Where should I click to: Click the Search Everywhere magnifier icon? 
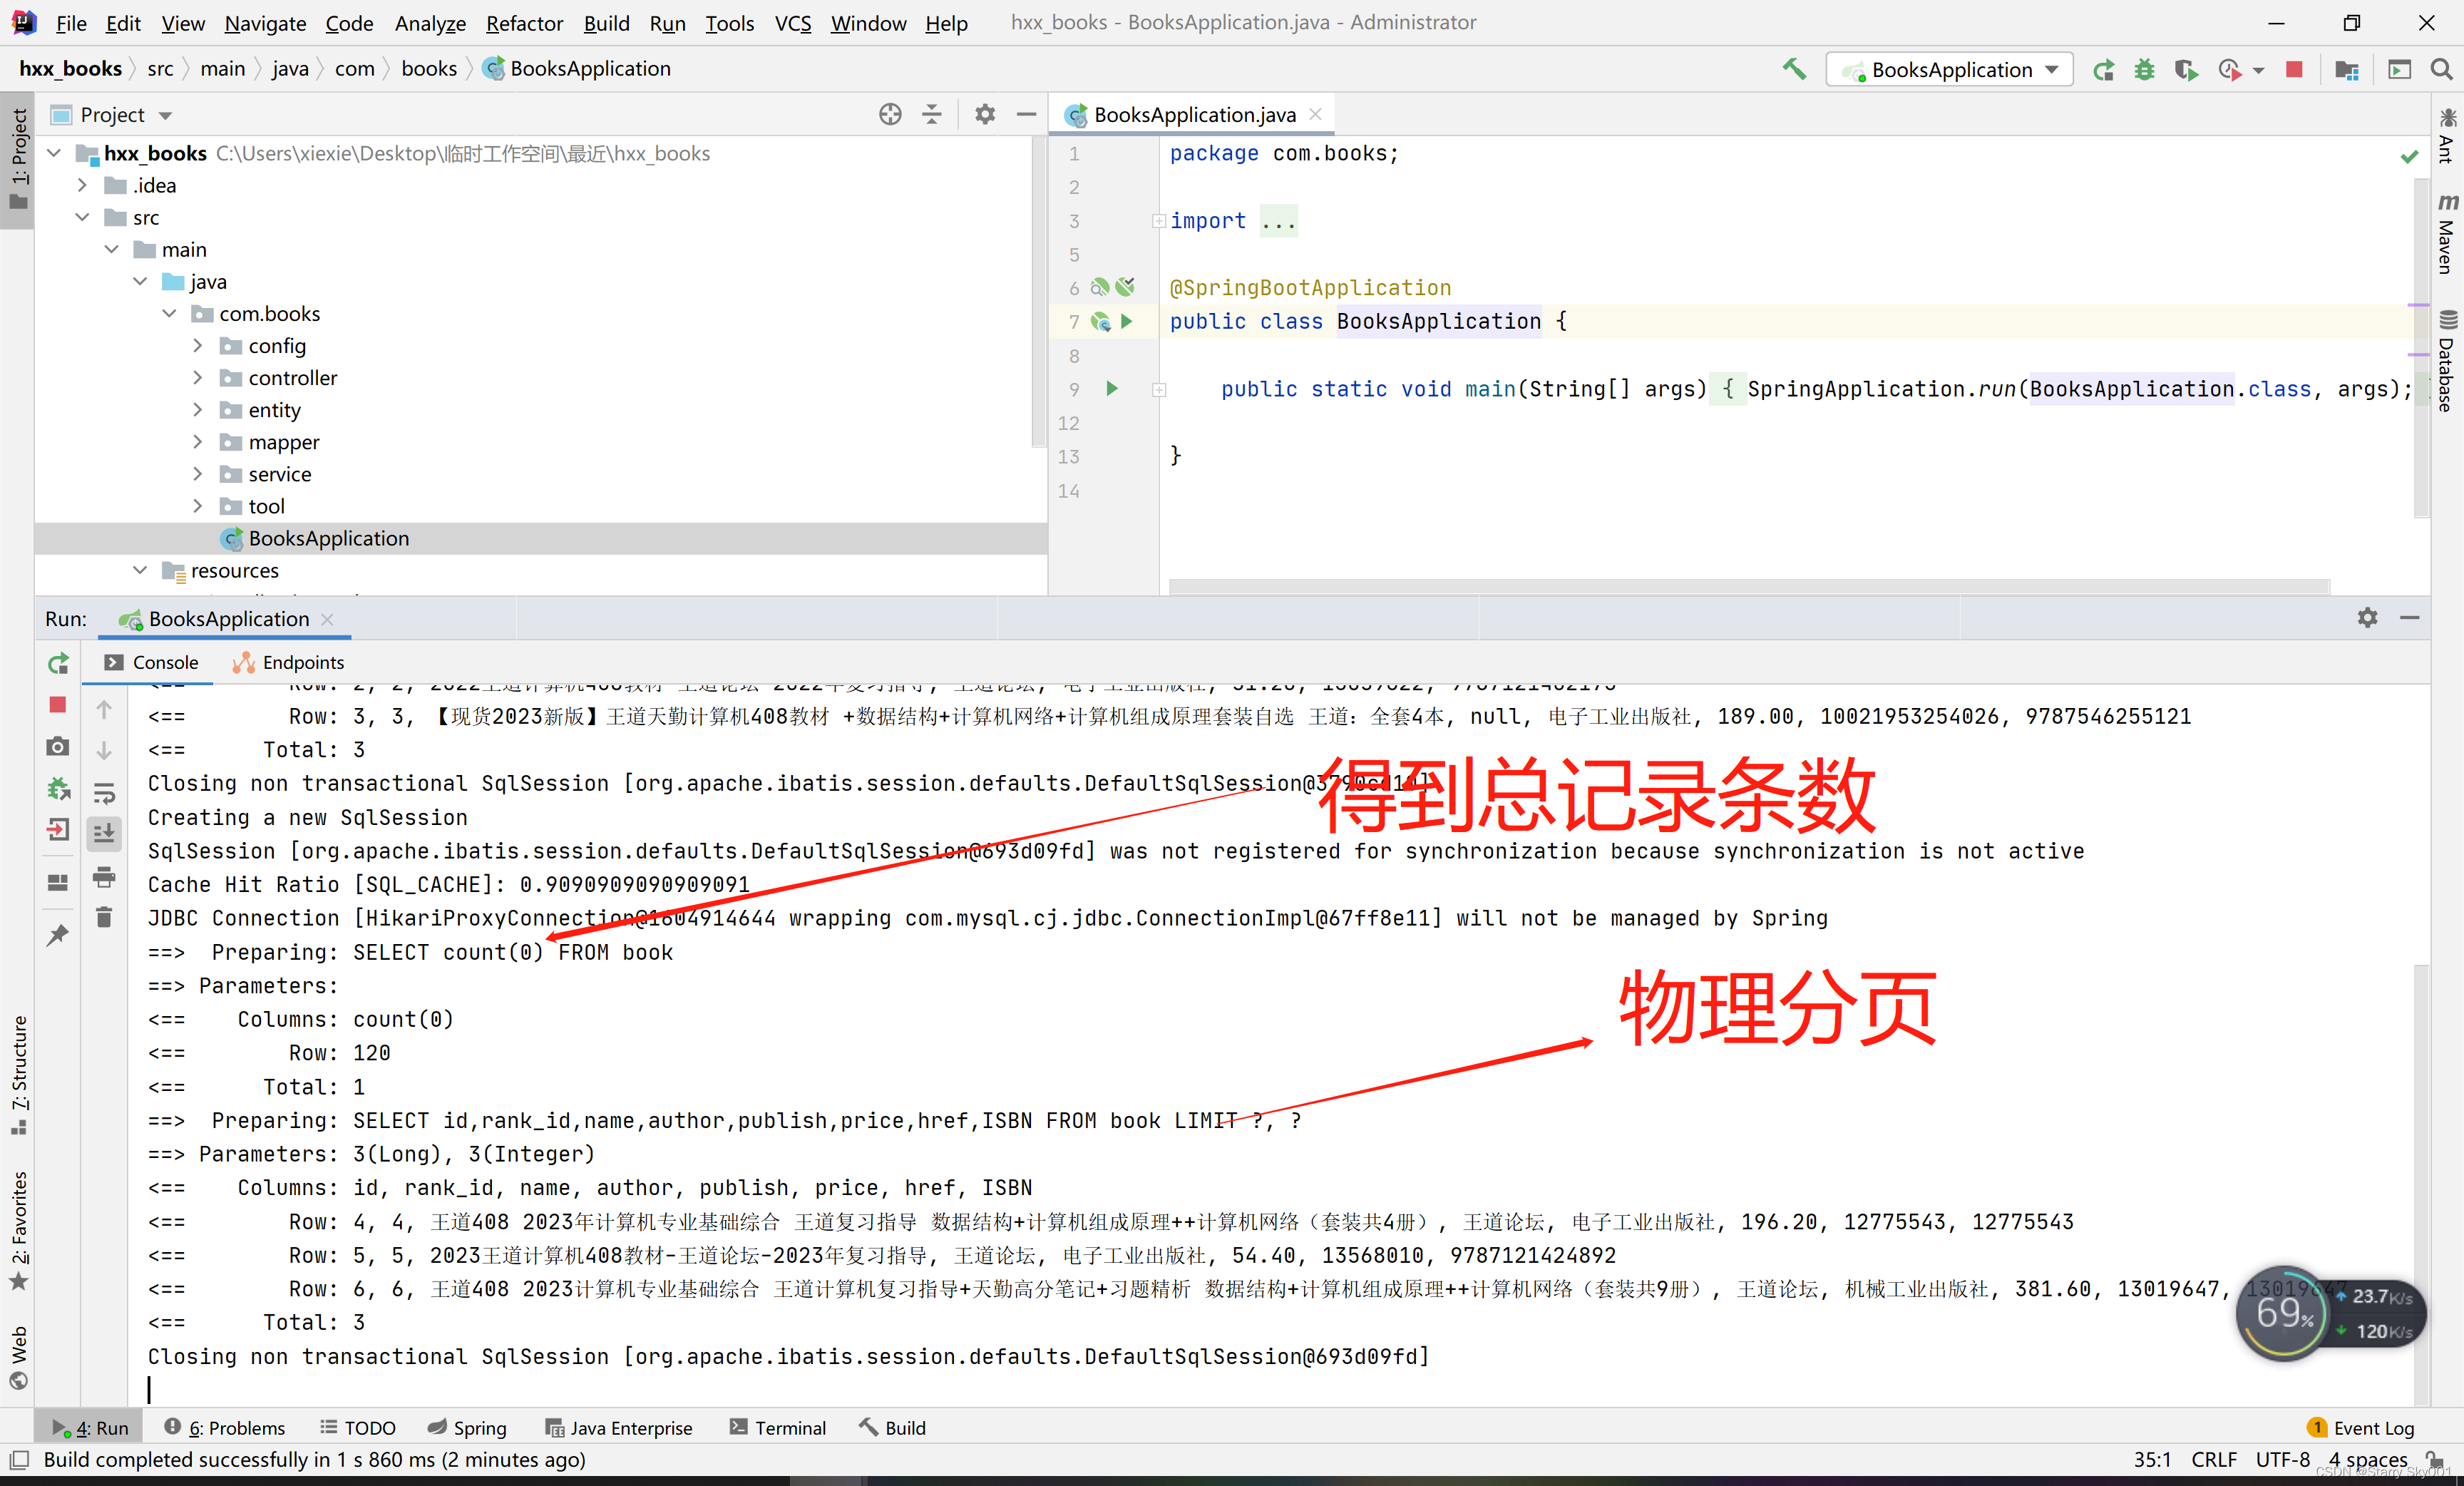point(2441,69)
